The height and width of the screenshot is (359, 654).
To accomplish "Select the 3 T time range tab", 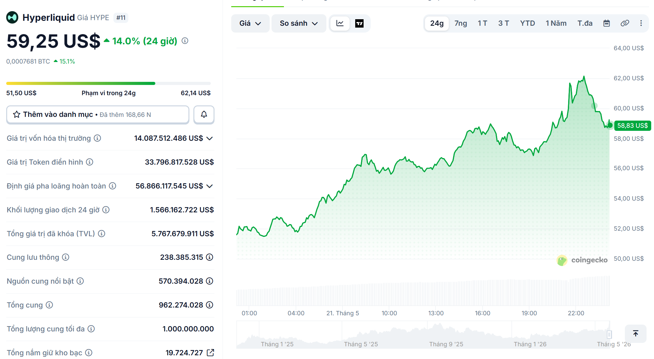I will (504, 23).
